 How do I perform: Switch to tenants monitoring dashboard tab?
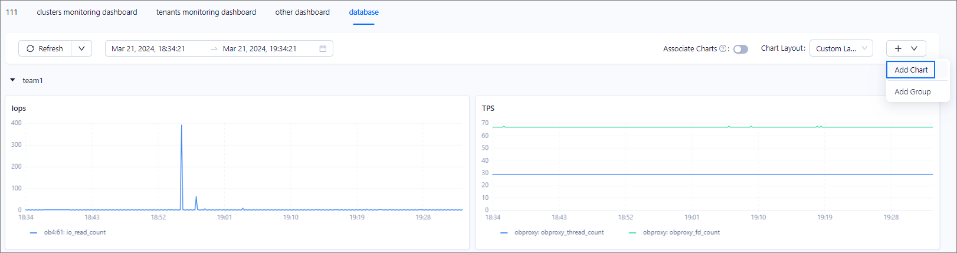[x=206, y=12]
